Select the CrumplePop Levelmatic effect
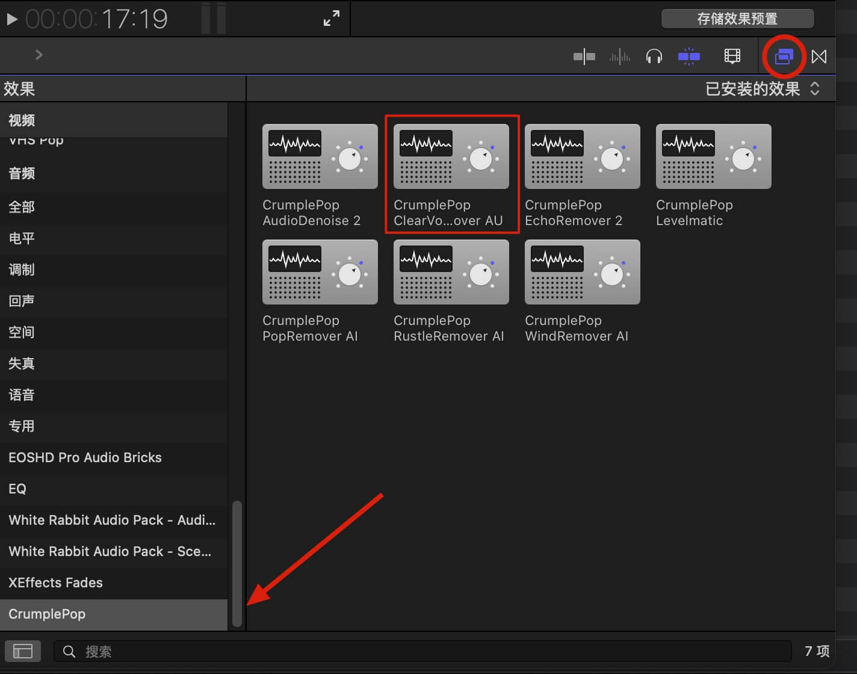Viewport: 857px width, 674px height. tap(714, 176)
